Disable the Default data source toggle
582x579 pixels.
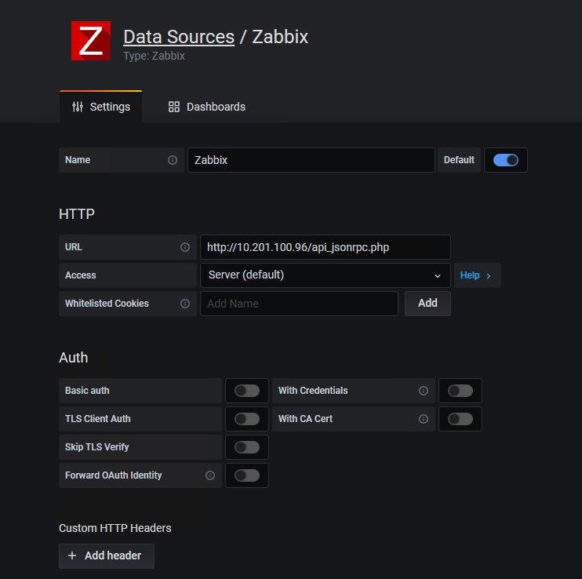point(505,160)
